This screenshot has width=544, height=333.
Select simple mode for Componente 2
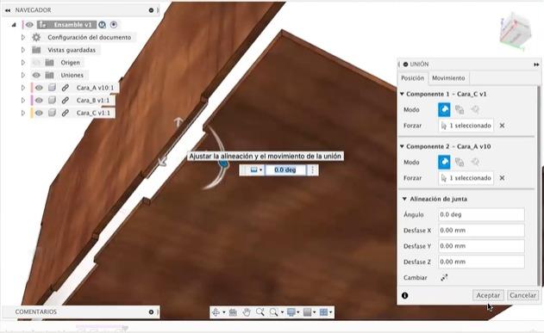click(444, 162)
